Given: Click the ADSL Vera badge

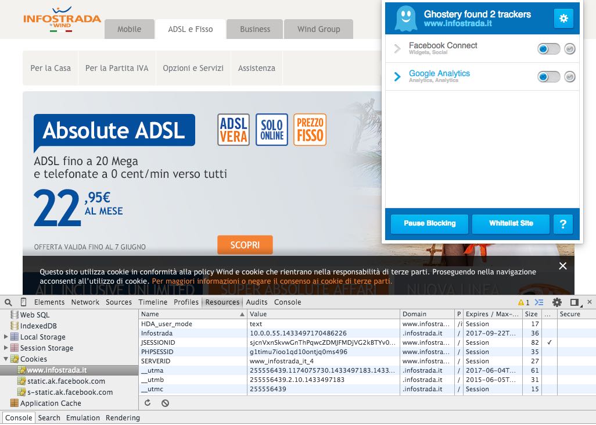Looking at the screenshot, I should click(x=234, y=130).
